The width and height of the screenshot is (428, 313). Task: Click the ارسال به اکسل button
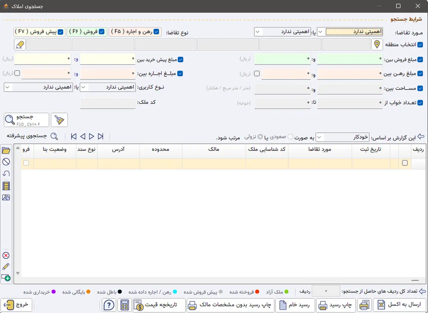pyautogui.click(x=399, y=305)
